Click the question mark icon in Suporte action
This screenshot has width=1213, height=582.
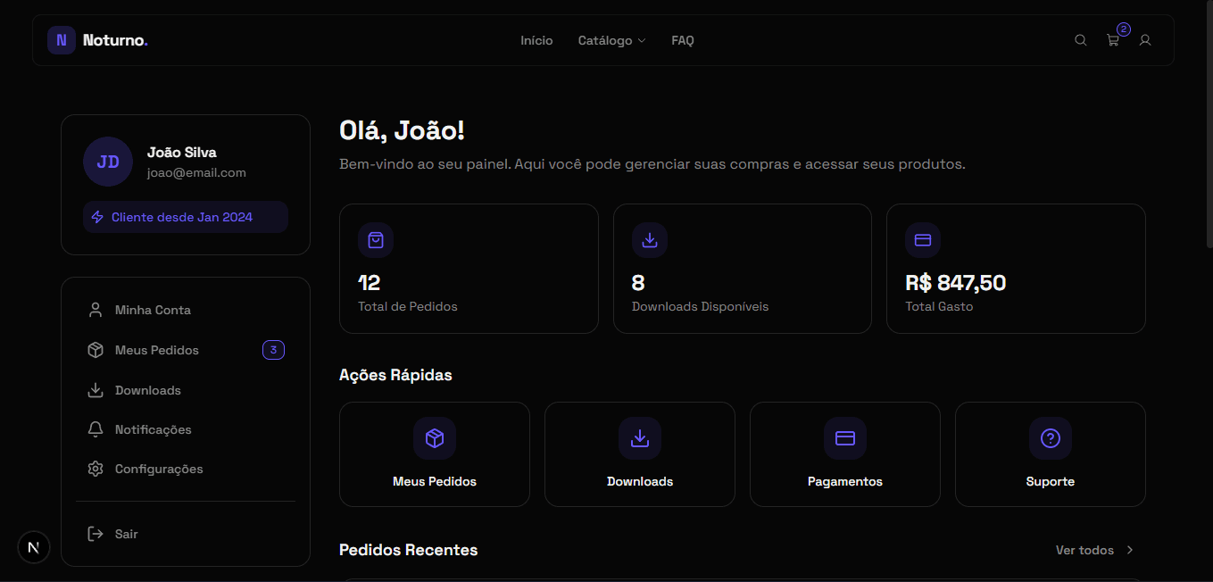pos(1051,438)
